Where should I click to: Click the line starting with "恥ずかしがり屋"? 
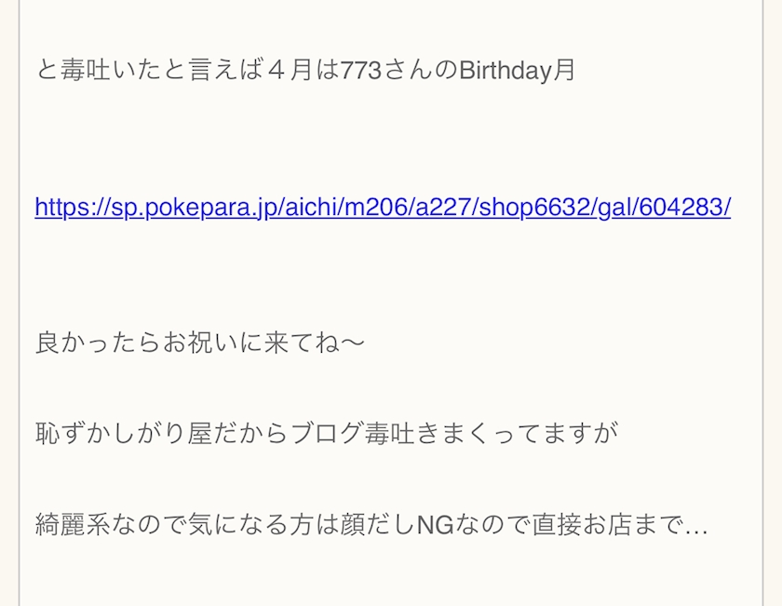tap(326, 434)
